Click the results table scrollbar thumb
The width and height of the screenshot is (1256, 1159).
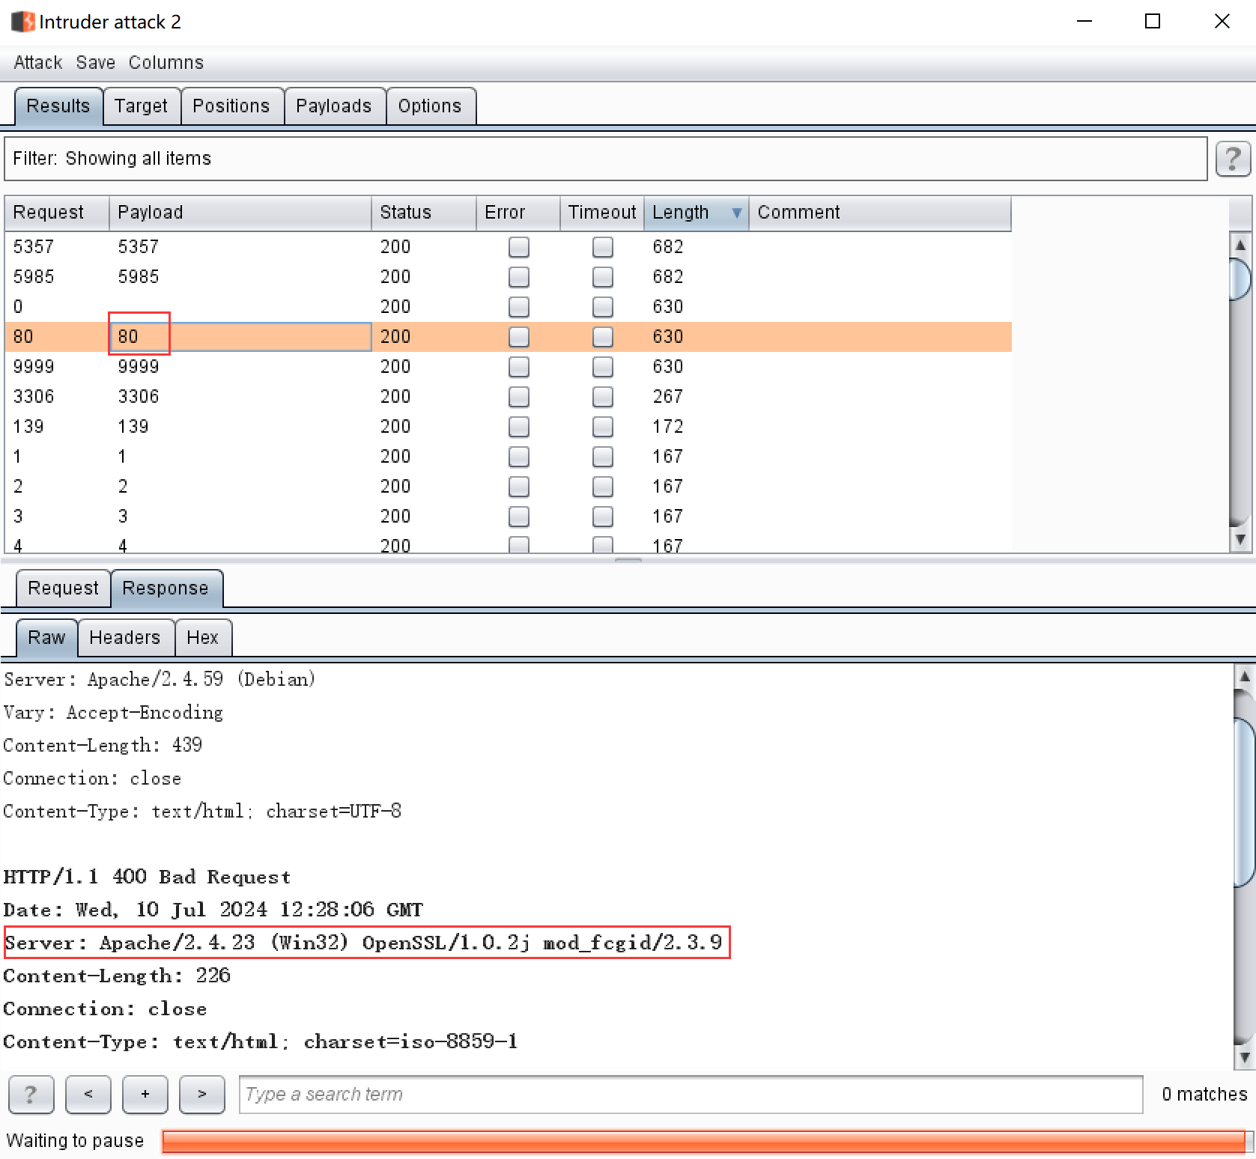tap(1240, 279)
